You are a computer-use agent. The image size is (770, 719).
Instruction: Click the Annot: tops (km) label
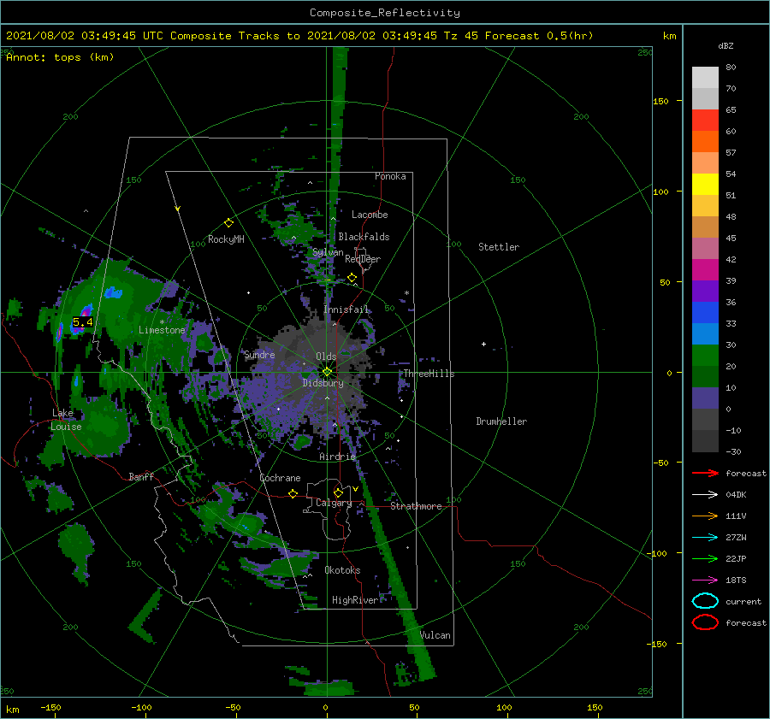pyautogui.click(x=60, y=57)
